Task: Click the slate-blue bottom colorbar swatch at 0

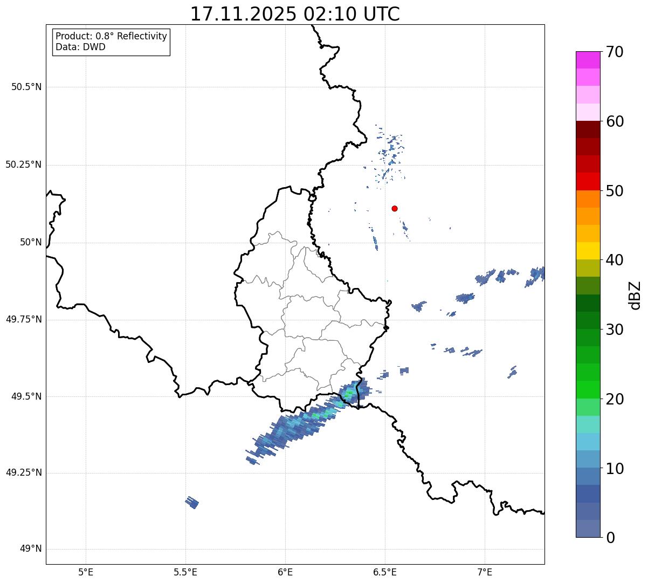Action: 588,529
